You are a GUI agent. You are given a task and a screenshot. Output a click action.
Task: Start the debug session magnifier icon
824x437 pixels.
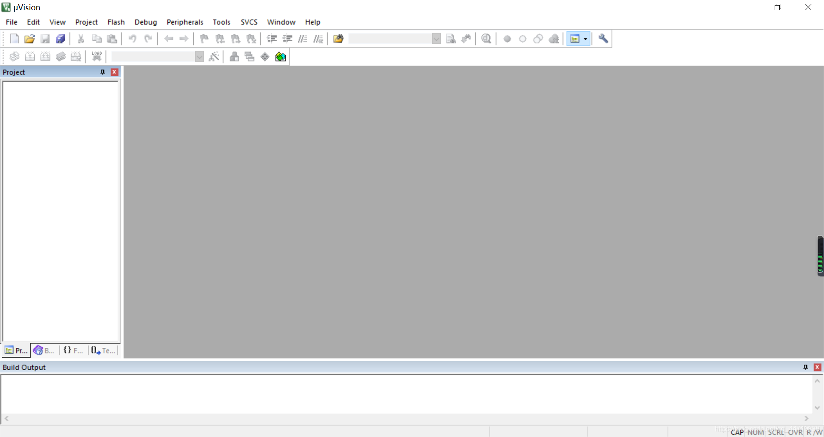pyautogui.click(x=486, y=39)
